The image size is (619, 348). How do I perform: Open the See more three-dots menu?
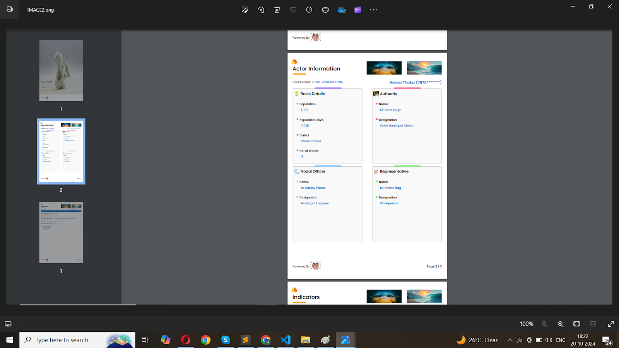coord(374,10)
